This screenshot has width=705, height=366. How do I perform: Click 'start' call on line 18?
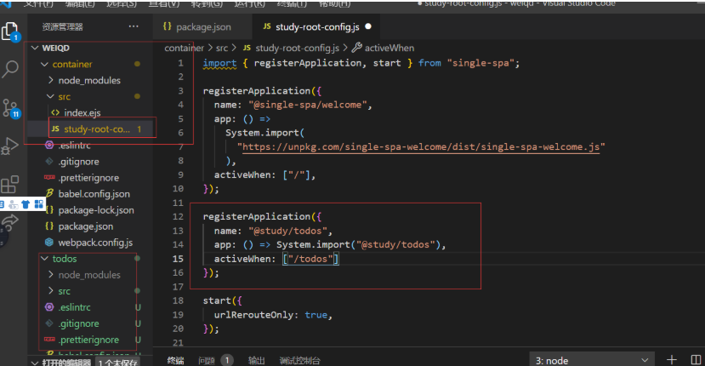pyautogui.click(x=217, y=300)
